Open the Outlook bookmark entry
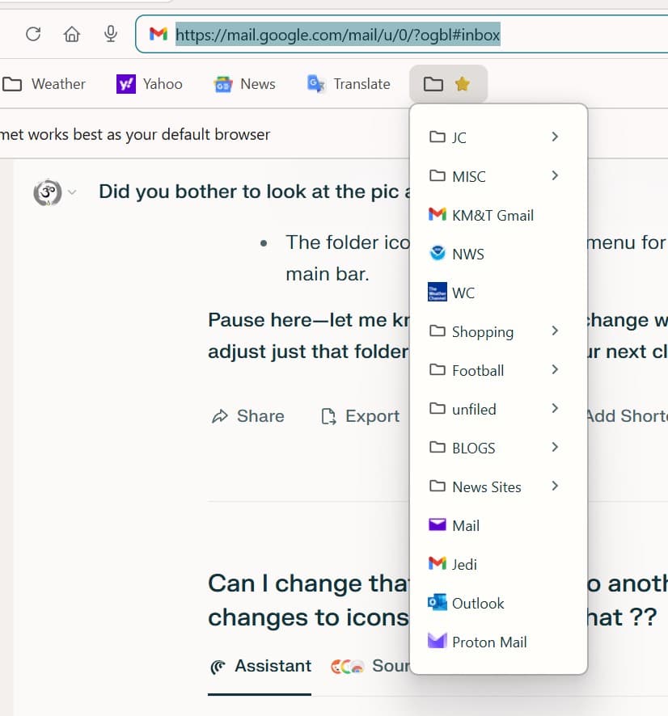 click(x=477, y=604)
